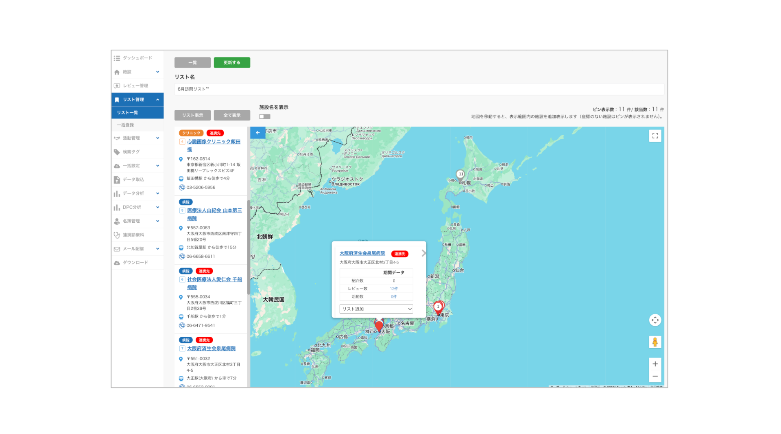Select the リスト一覧 submenu item
781x434 pixels.
(137, 112)
